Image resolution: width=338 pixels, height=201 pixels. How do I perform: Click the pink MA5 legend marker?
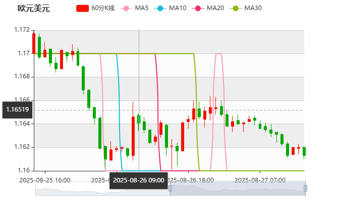pyautogui.click(x=126, y=9)
